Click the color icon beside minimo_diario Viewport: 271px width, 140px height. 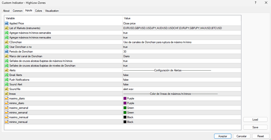[7, 103]
